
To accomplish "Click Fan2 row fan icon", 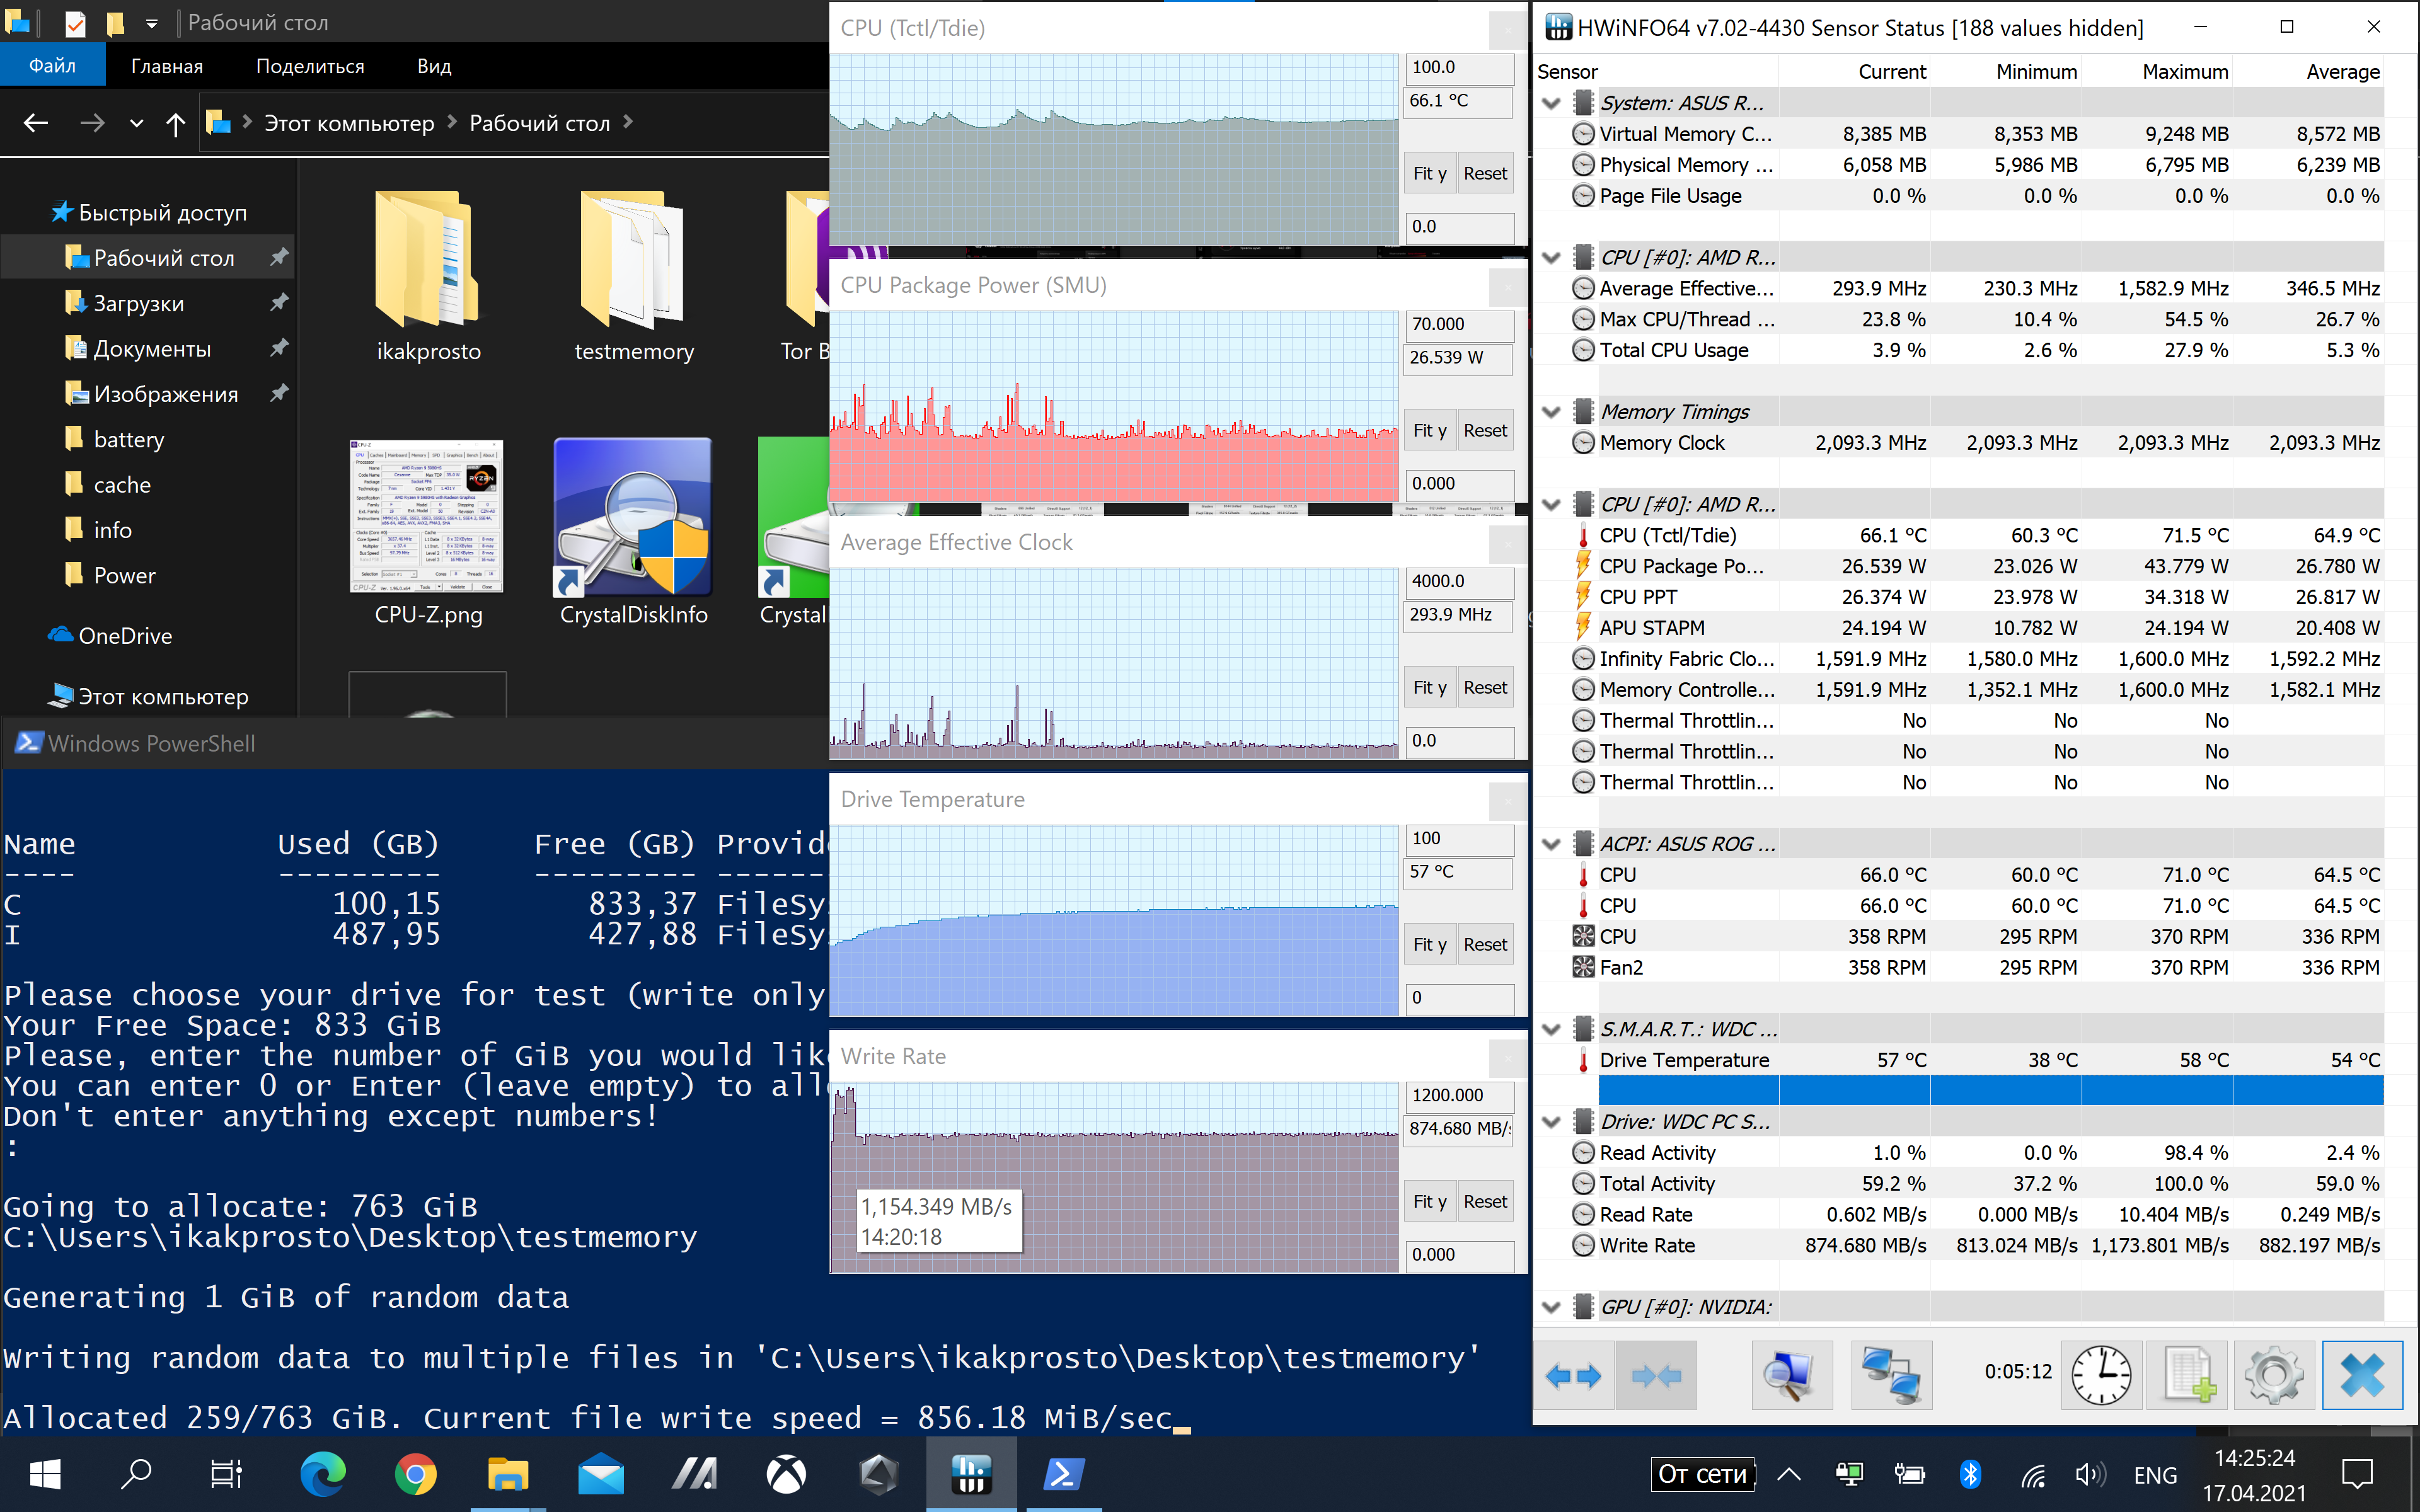I will pos(1583,967).
